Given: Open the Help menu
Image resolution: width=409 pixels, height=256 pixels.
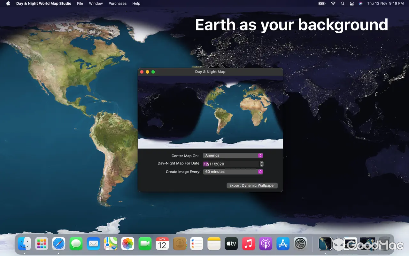Looking at the screenshot, I should click(x=136, y=4).
